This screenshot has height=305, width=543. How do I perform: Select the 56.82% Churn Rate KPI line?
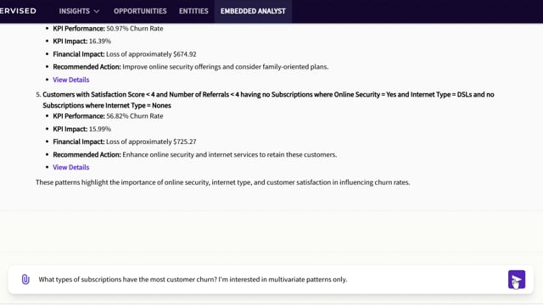tap(108, 116)
